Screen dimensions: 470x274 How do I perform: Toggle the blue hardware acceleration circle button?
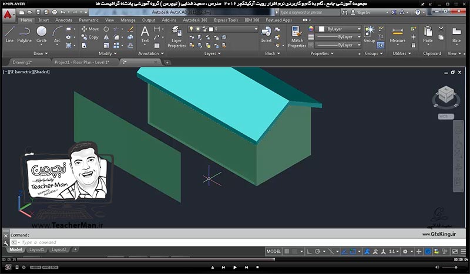click(428, 252)
